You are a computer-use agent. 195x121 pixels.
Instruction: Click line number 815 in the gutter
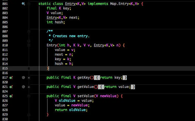[x=5, y=68]
